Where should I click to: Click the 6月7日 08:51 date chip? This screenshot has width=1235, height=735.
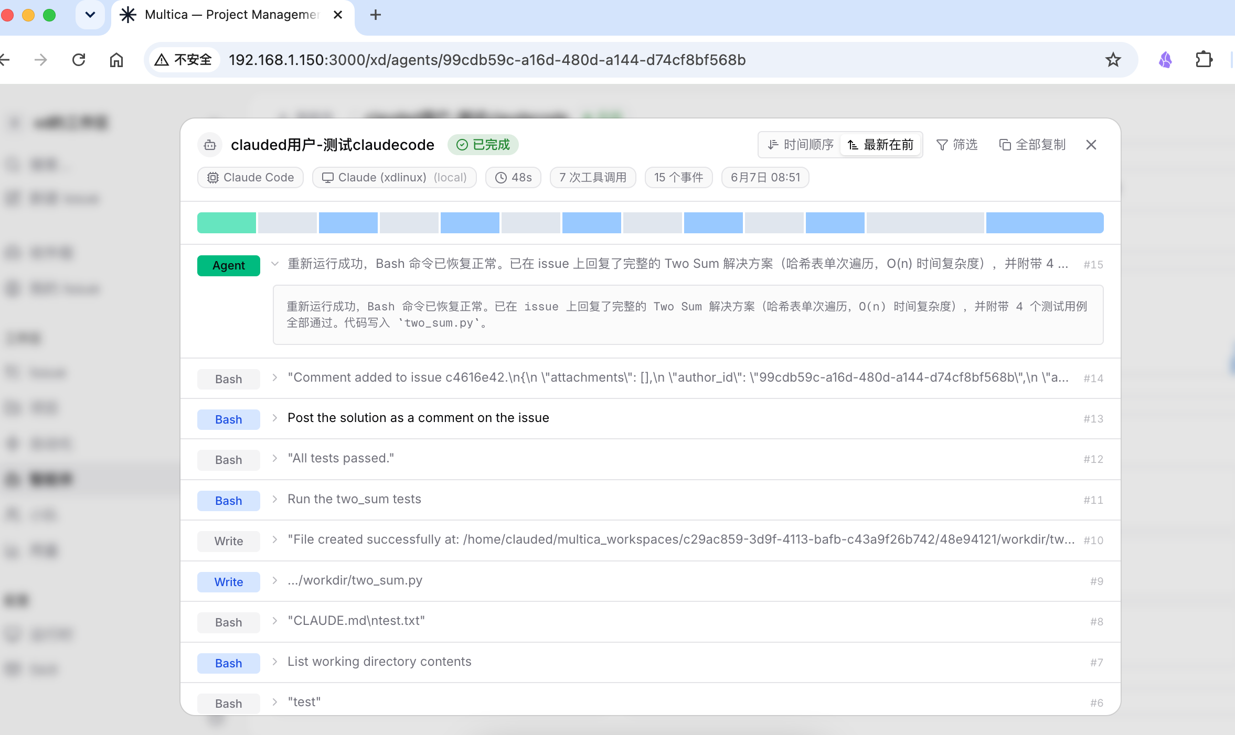[x=765, y=178]
